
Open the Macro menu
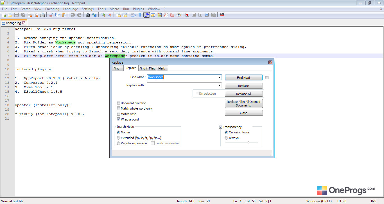tap(114, 9)
